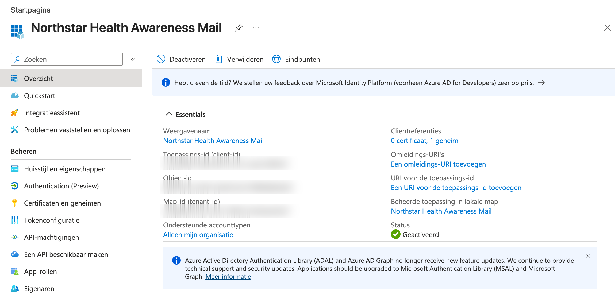Click the Eigenaren people icon
Screen dimensions: 615x294
pyautogui.click(x=14, y=288)
